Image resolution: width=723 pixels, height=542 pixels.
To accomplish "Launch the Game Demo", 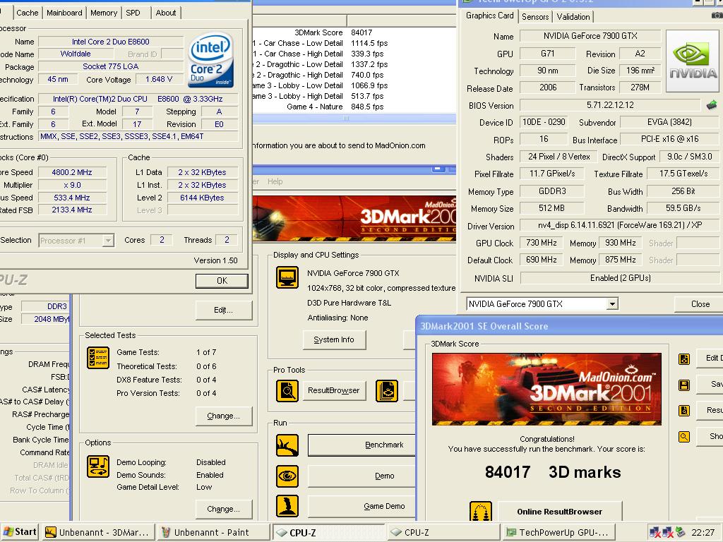I will (361, 506).
